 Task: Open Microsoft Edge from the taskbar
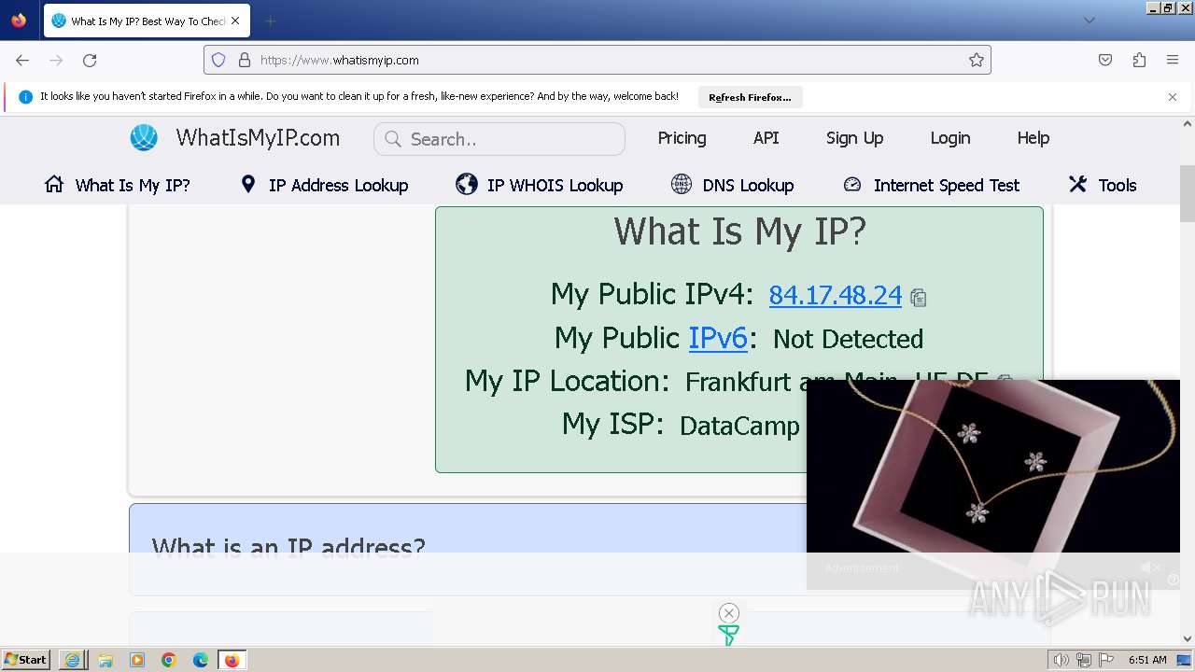pyautogui.click(x=201, y=660)
